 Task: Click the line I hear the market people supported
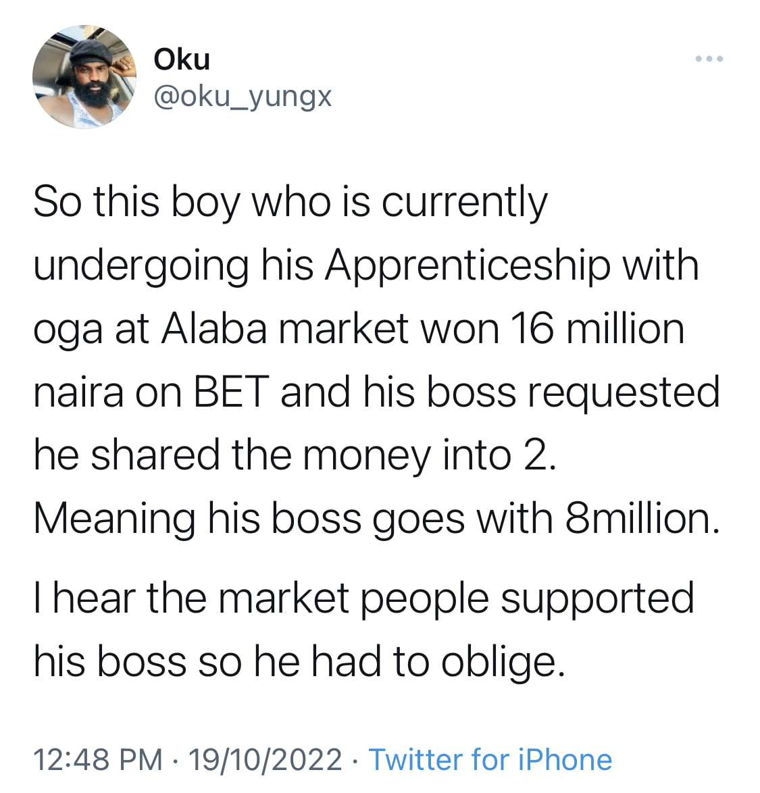(363, 598)
